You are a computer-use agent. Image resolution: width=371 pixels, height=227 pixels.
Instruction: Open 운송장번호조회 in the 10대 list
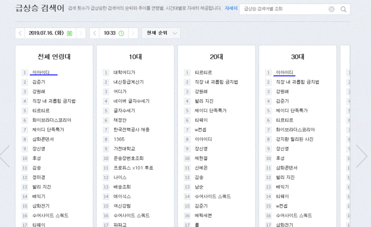(128, 158)
